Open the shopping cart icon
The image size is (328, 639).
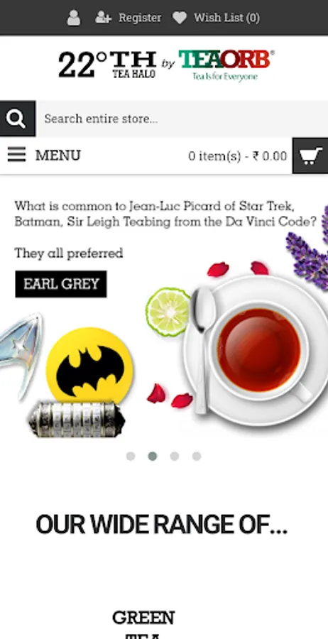[x=310, y=155]
